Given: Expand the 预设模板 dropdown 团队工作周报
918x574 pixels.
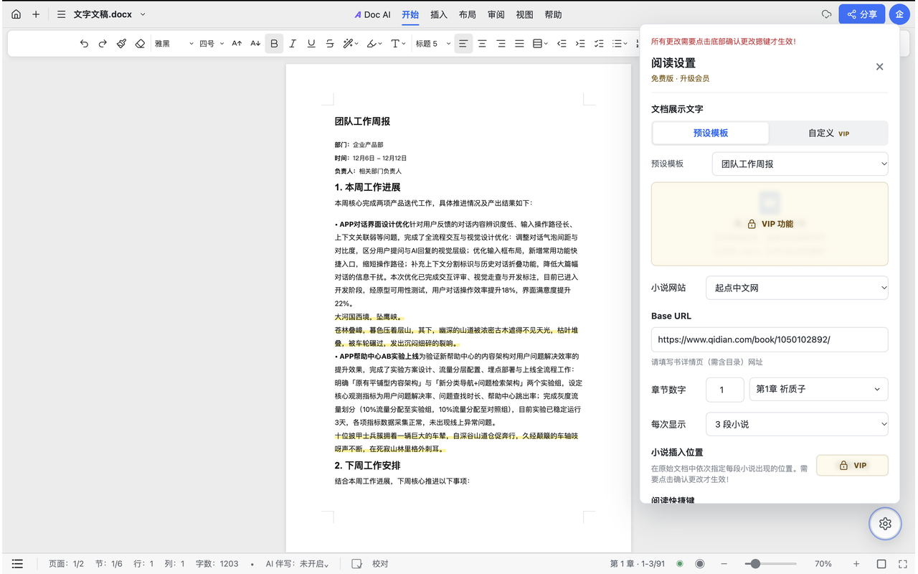Looking at the screenshot, I should (x=800, y=164).
